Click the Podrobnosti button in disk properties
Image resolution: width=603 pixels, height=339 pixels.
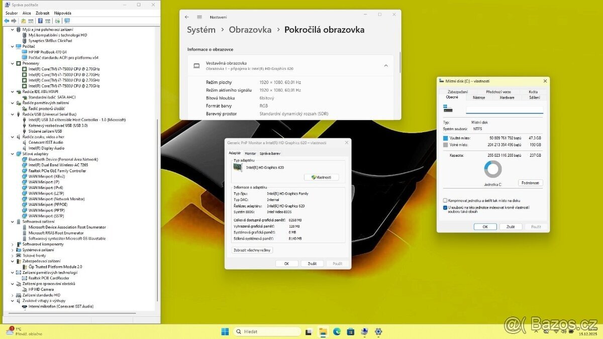(x=530, y=183)
